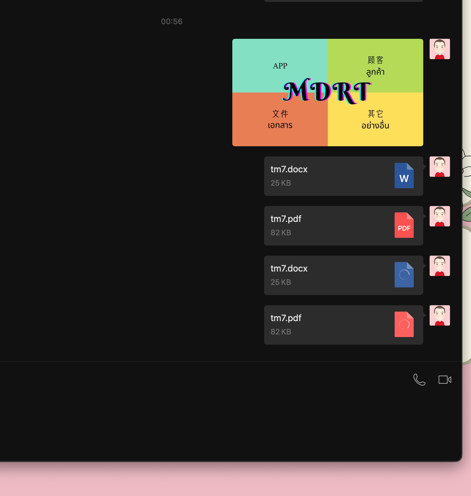Click the 25 KB size of first tm7.docx
Screen dimensions: 471x496
(x=281, y=183)
